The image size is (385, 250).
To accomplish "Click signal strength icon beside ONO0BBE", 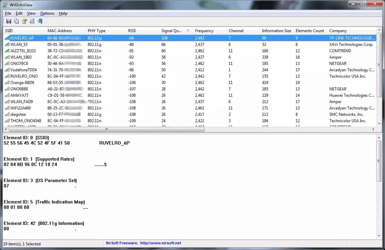I will pos(7,89).
